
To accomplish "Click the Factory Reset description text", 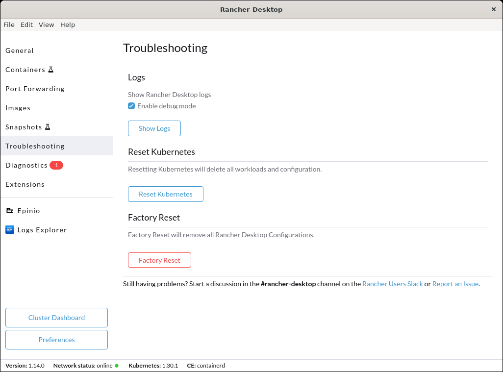I will [221, 235].
